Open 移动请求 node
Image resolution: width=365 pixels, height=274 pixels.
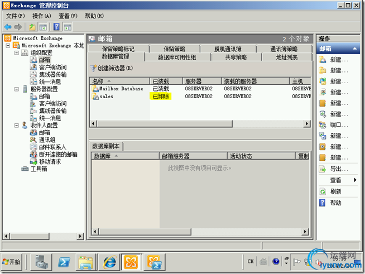click(50, 162)
